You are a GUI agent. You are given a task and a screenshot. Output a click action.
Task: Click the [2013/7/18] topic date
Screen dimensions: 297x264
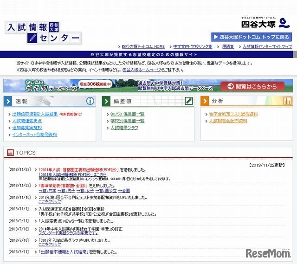(x=19, y=229)
